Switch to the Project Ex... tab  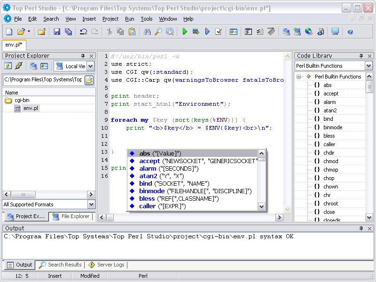pyautogui.click(x=25, y=216)
